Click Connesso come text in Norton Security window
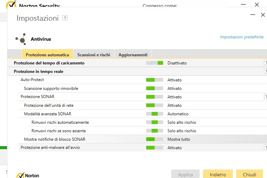 click(x=160, y=6)
